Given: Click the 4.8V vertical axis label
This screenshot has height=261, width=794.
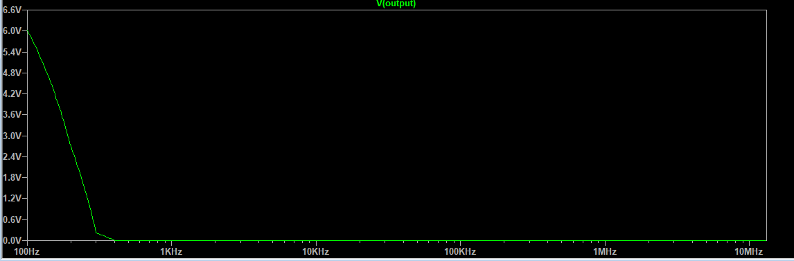Looking at the screenshot, I should (x=12, y=73).
